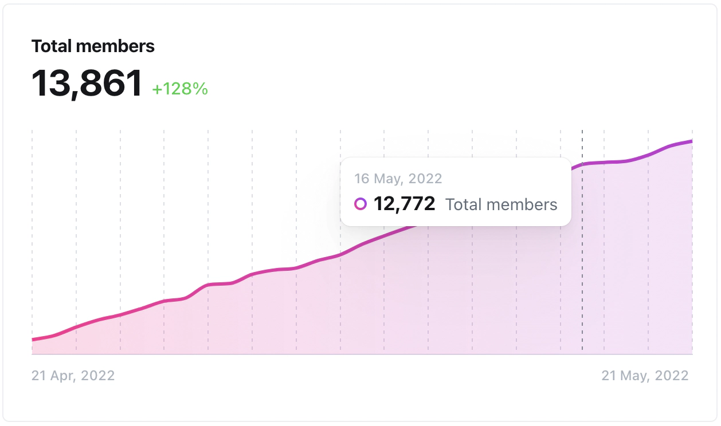The width and height of the screenshot is (721, 426).
Task: Click the purple circle marker in tooltip
Action: pos(360,204)
